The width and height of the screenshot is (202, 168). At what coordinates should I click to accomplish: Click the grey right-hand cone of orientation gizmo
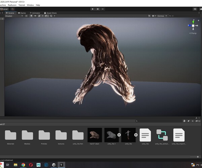pyautogui.click(x=197, y=26)
